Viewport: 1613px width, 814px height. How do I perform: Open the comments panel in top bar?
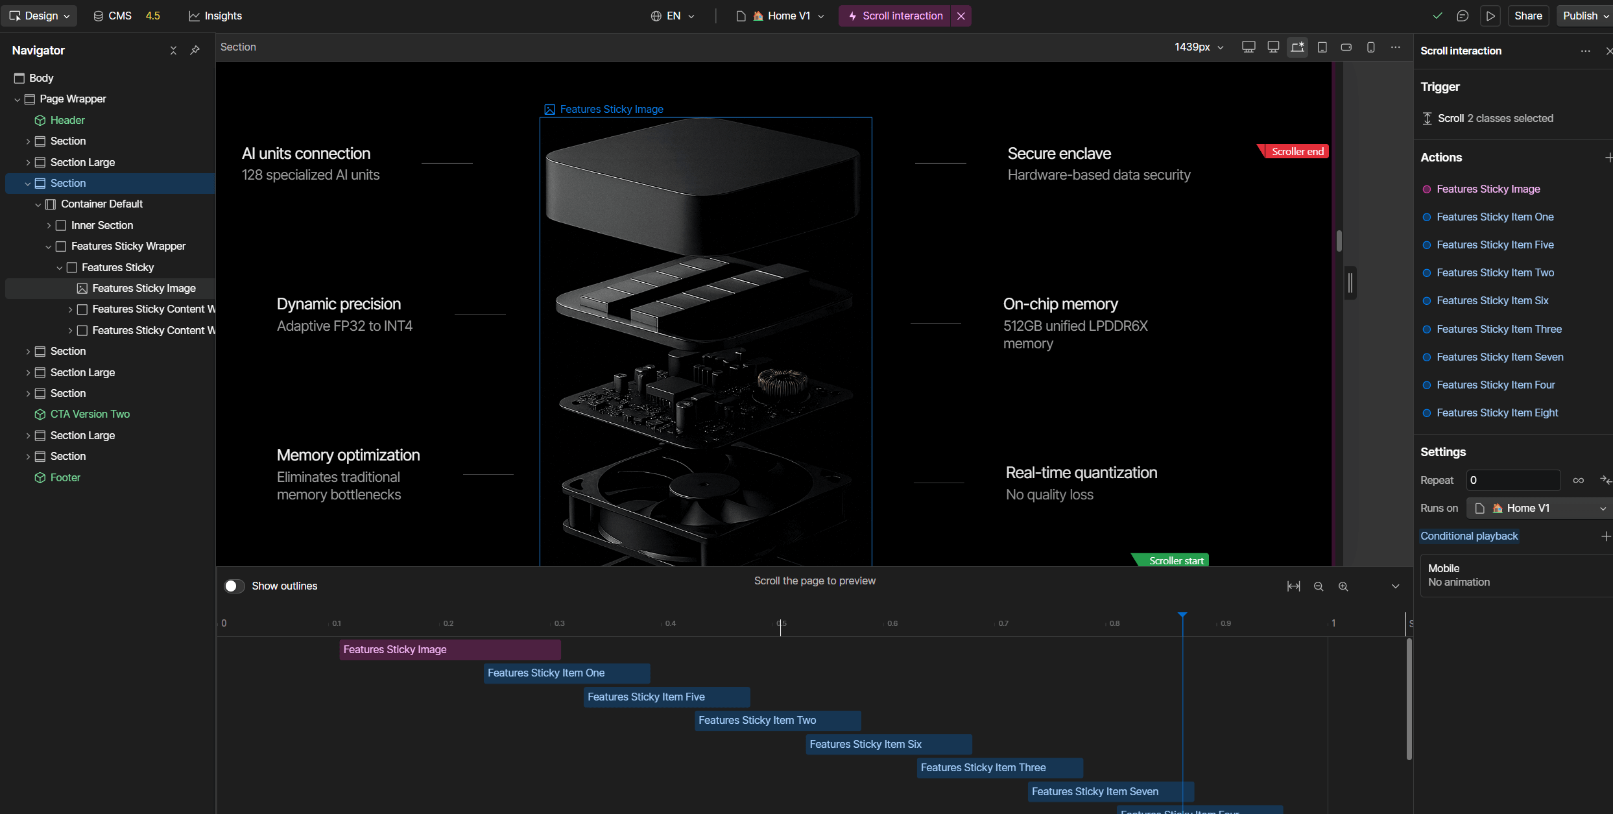(1463, 15)
